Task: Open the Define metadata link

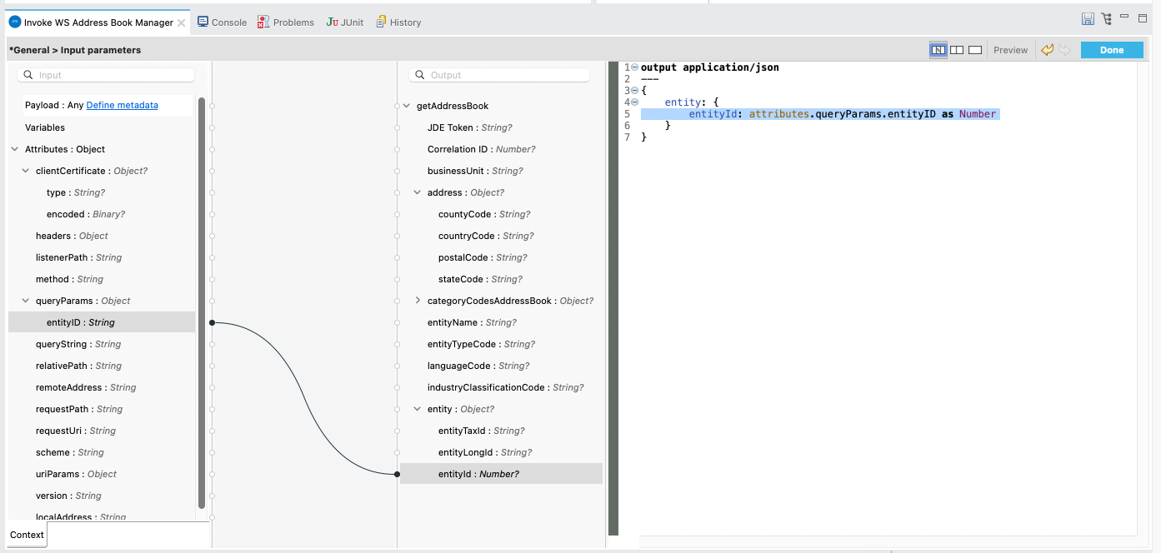Action: coord(122,105)
